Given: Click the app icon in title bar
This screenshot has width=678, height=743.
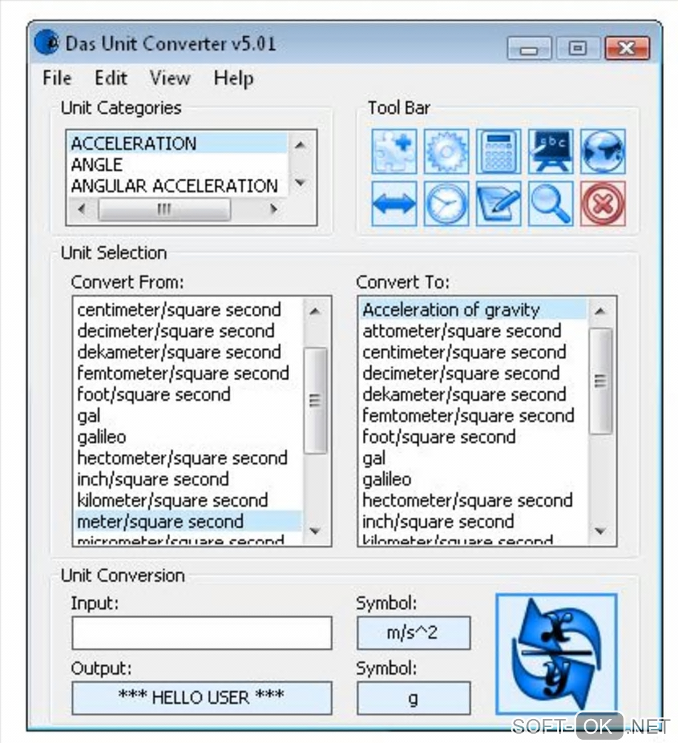Looking at the screenshot, I should [x=47, y=43].
